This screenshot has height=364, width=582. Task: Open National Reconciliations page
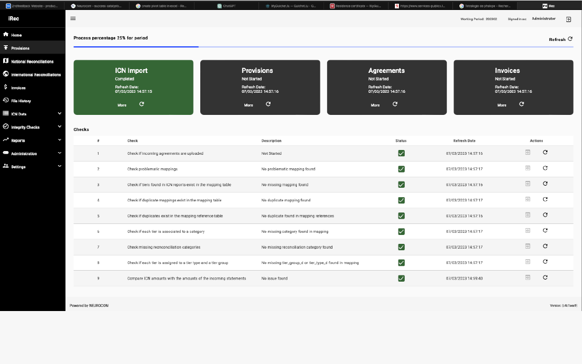[33, 61]
